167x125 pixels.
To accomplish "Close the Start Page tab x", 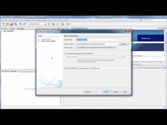I will coord(71,29).
